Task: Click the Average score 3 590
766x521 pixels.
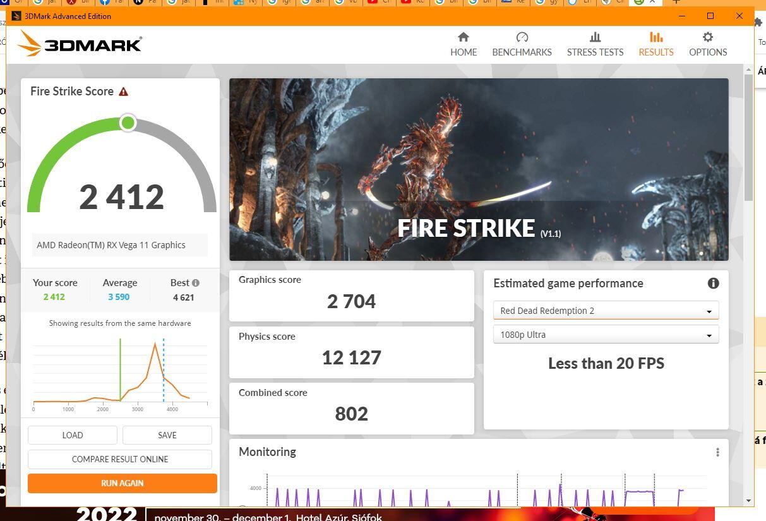Action: (x=119, y=297)
